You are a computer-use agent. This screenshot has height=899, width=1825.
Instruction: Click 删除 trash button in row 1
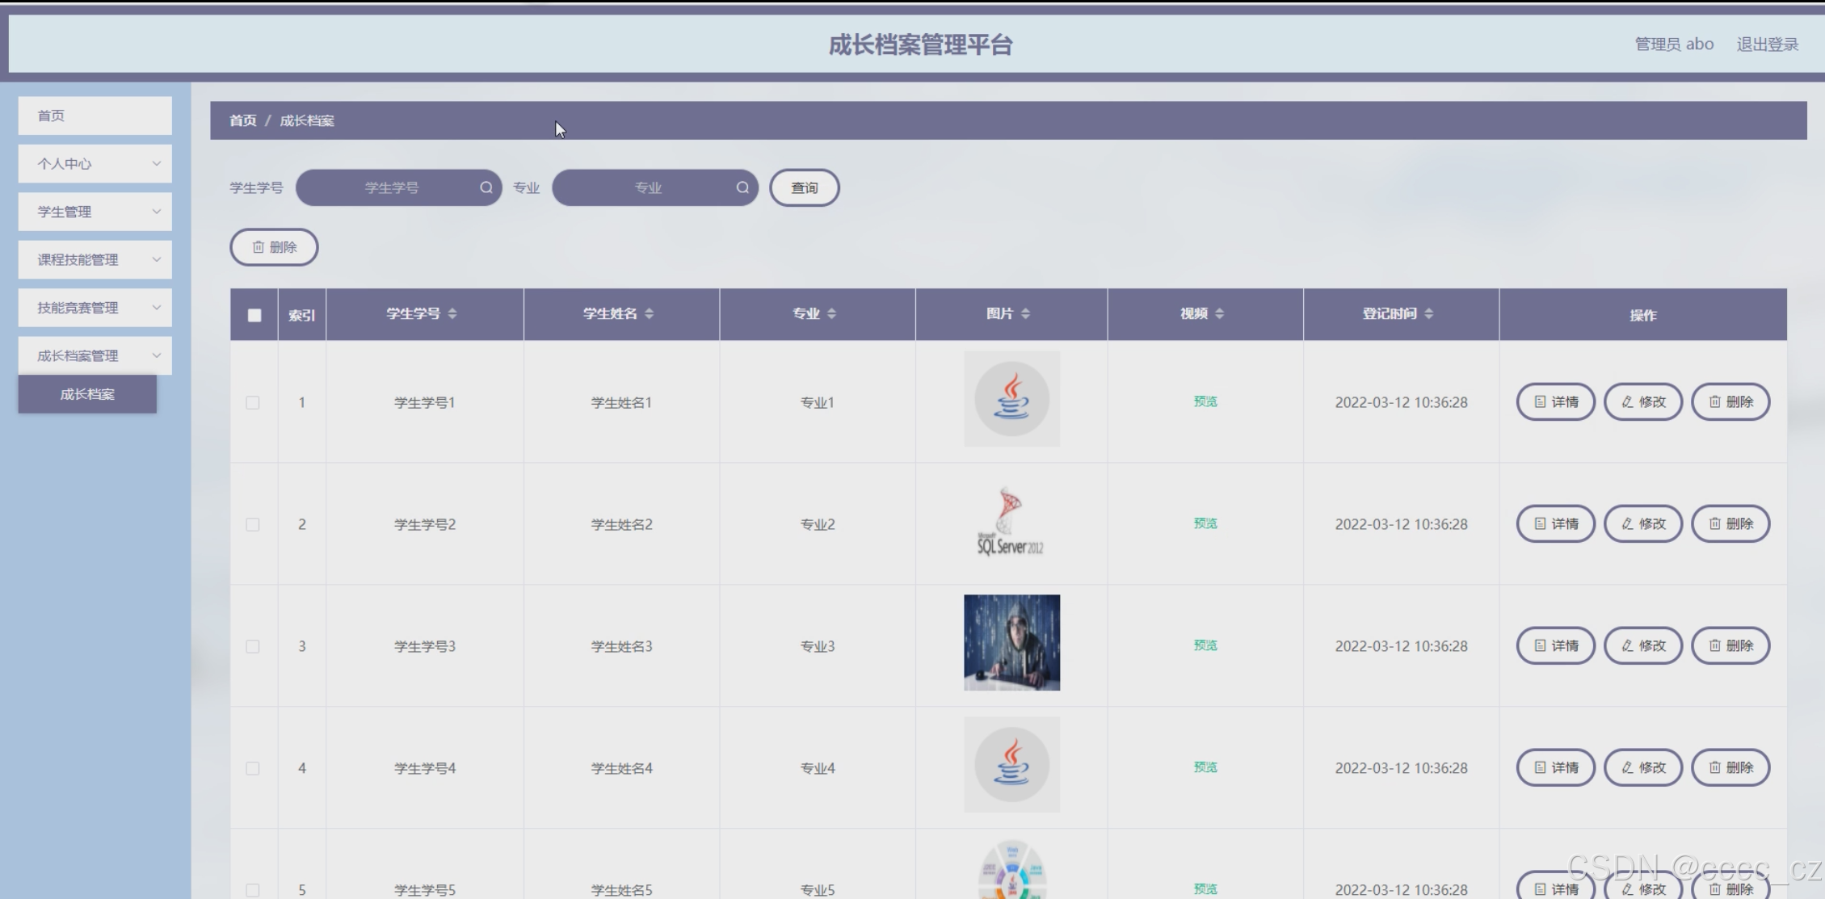click(1730, 402)
